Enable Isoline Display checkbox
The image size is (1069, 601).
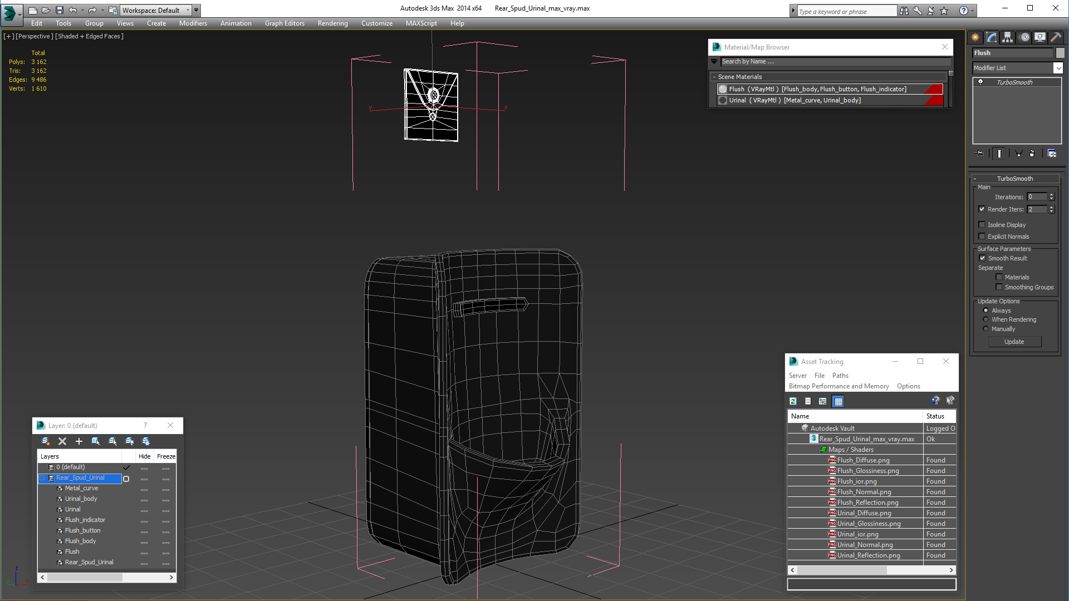tap(982, 225)
